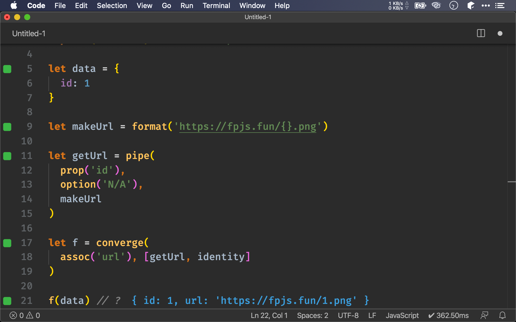Viewport: 516px width, 322px height.
Task: Open the File menu
Action: pyautogui.click(x=60, y=6)
